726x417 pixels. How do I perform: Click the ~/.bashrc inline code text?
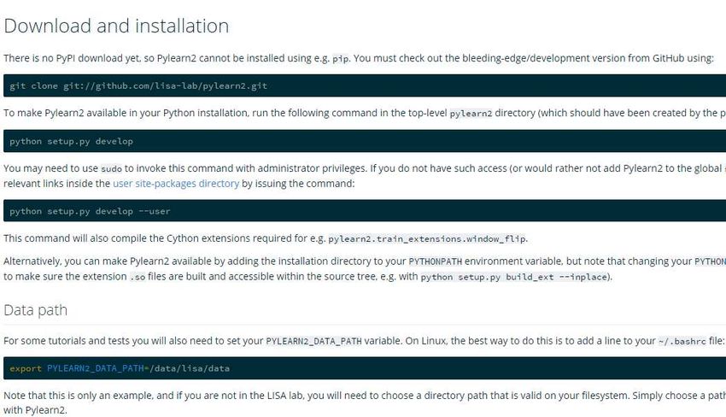click(682, 342)
